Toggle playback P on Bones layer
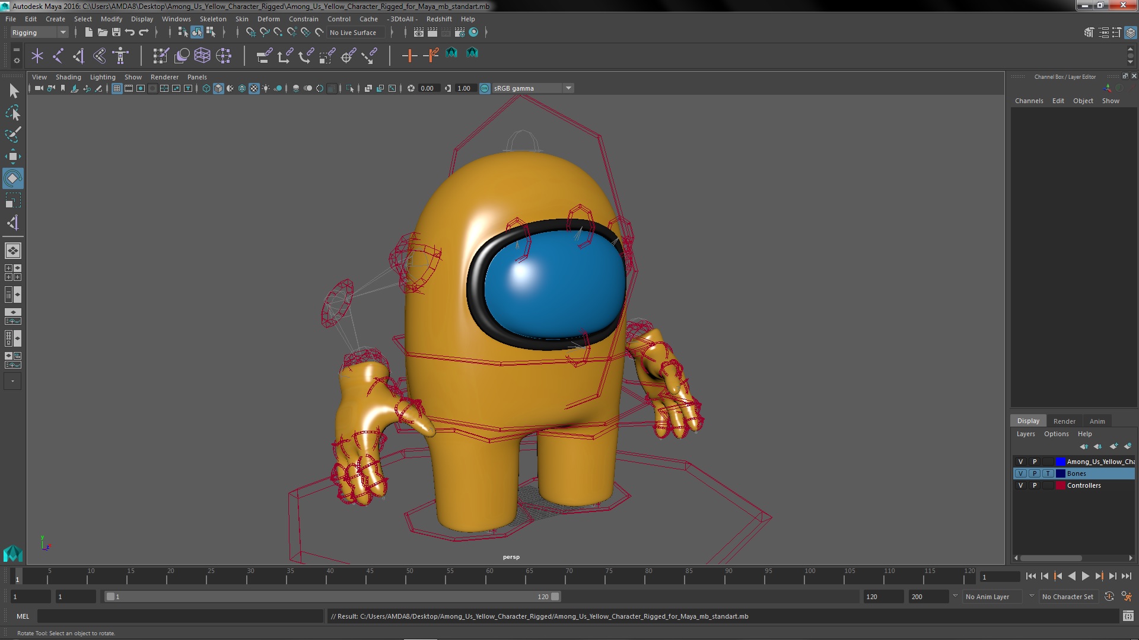The image size is (1139, 640). (1035, 473)
